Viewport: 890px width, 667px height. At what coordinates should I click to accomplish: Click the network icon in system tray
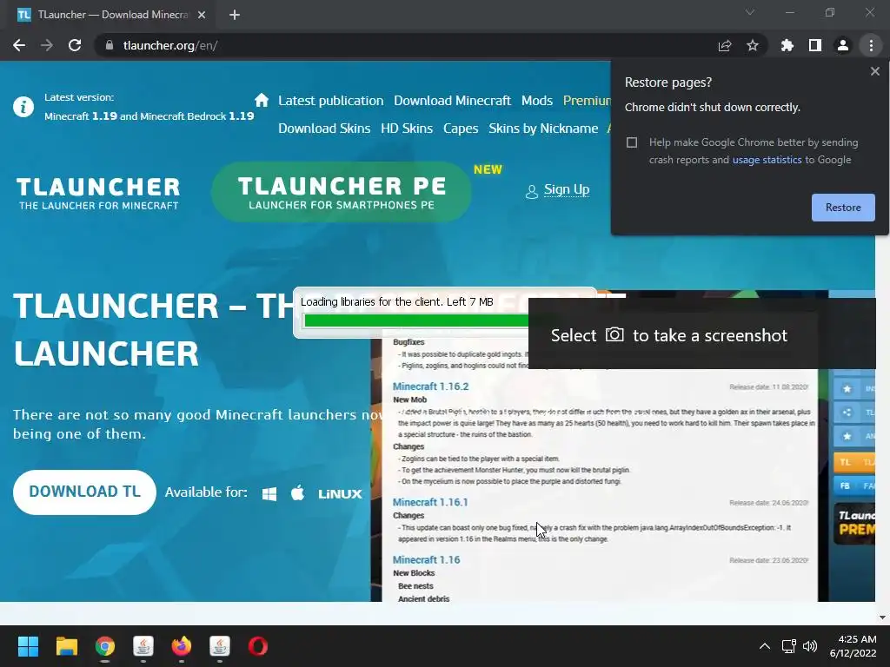click(x=788, y=646)
